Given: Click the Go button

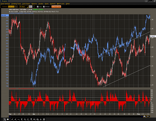Looking at the screenshot, I should (16, 7).
